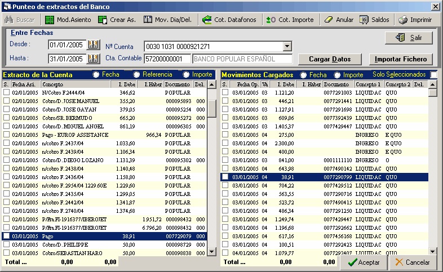This screenshot has height=272, width=443.
Task: Choose Crear As. in the toolbar
Action: click(x=123, y=20)
